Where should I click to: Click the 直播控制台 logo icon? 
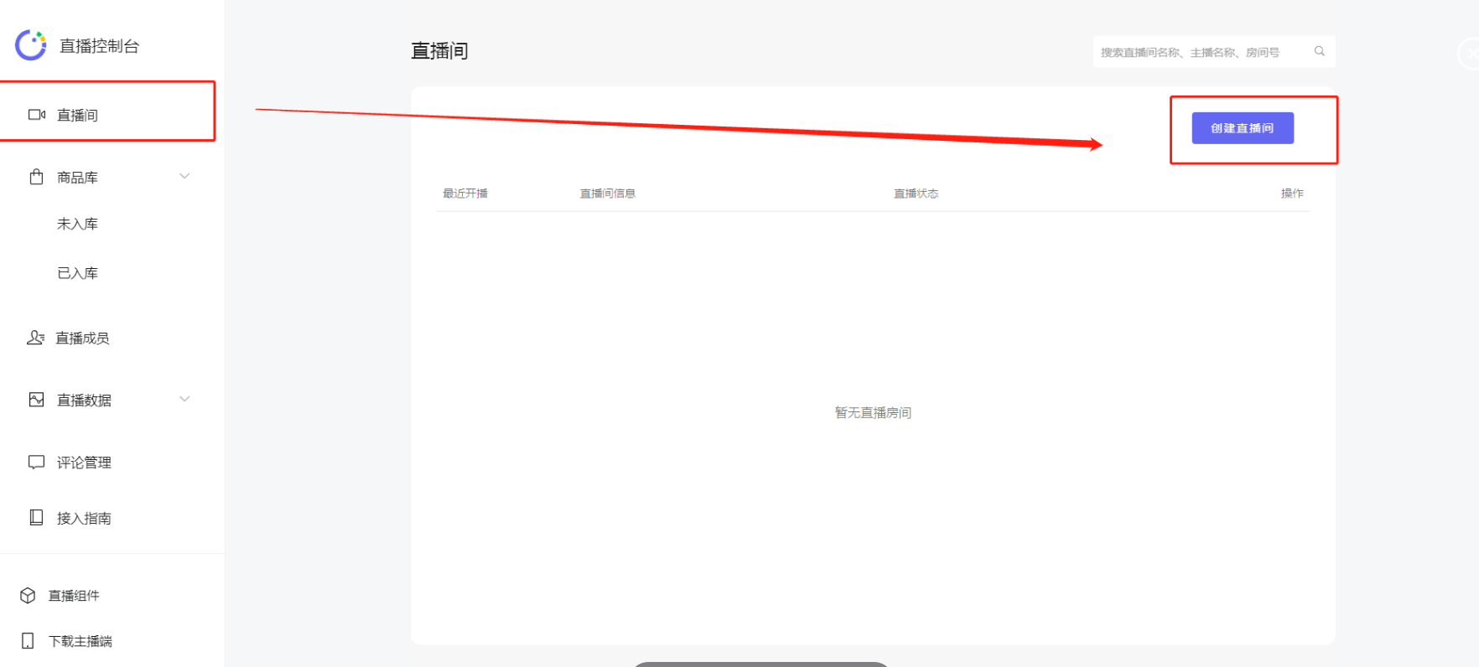31,45
